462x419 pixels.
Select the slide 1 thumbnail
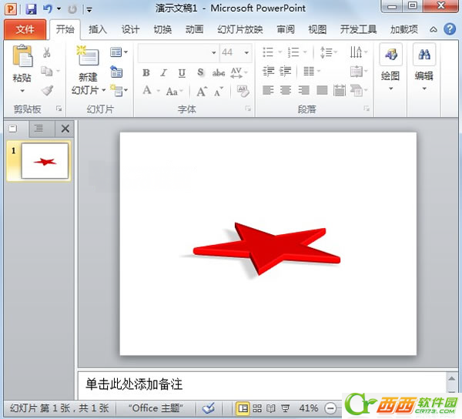click(x=45, y=161)
